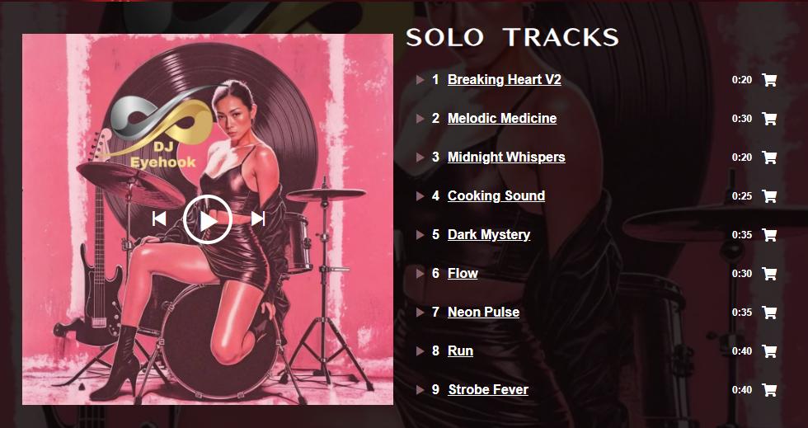Play track 5 Dark Mystery via its triangle
This screenshot has height=428, width=808.
pos(420,235)
